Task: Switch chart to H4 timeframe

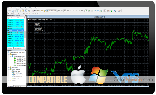Action: (73, 11)
